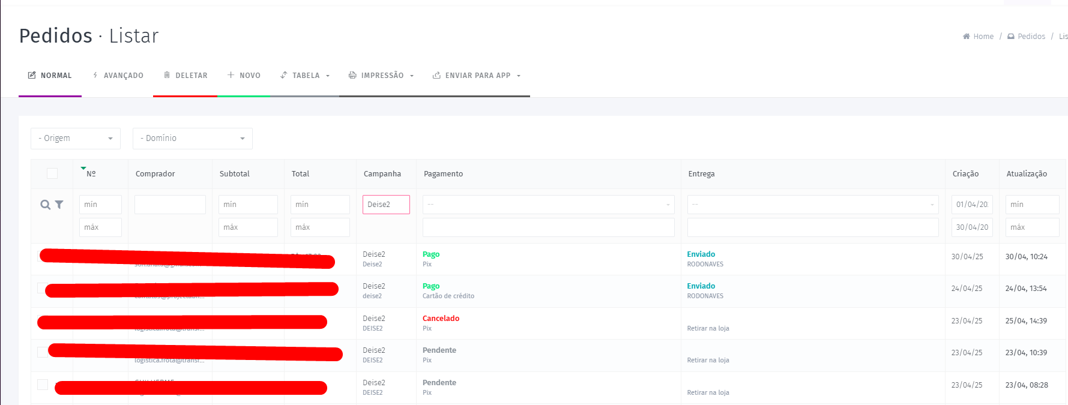Image resolution: width=1068 pixels, height=405 pixels.
Task: Check the last visible order row checkbox
Action: click(x=43, y=384)
